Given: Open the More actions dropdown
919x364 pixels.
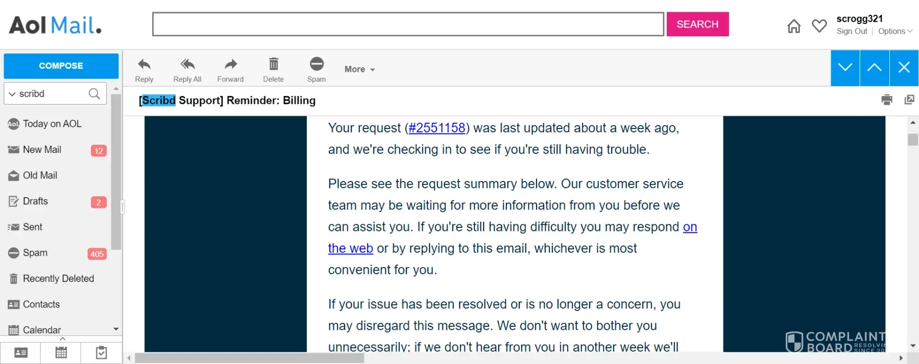Looking at the screenshot, I should [359, 69].
